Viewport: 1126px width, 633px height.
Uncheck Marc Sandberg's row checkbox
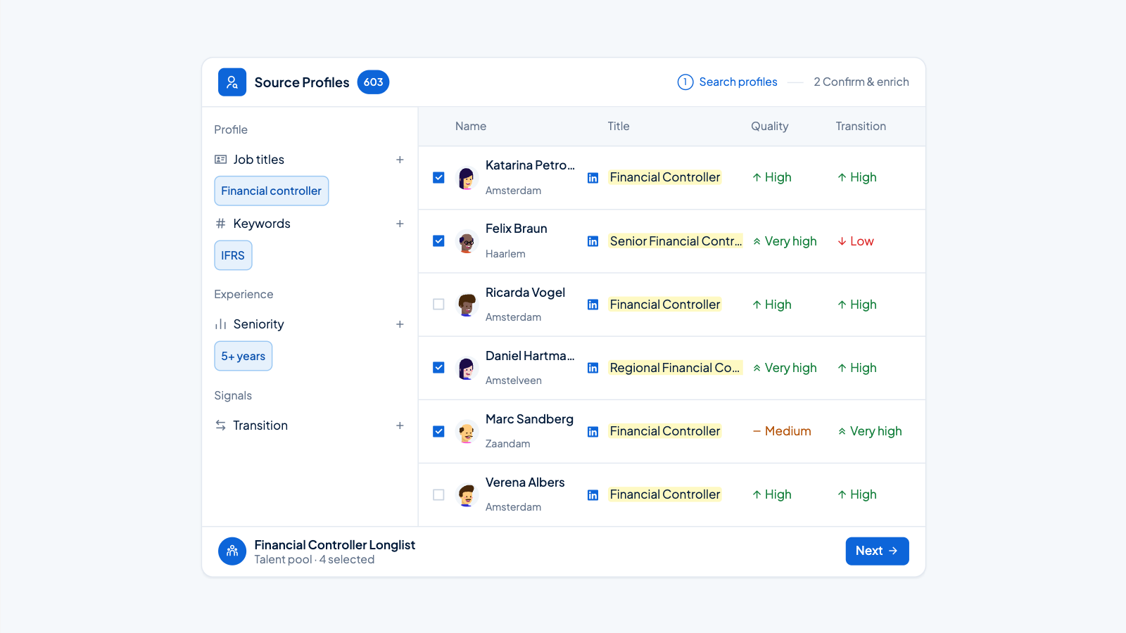point(438,431)
